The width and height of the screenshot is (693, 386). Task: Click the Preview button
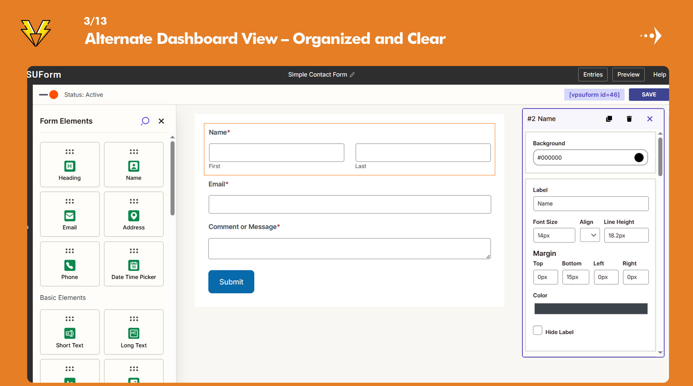point(628,75)
